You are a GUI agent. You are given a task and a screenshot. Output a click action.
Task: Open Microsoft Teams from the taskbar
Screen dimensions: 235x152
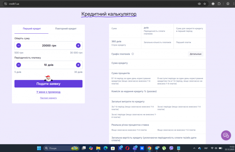tap(135, 148)
